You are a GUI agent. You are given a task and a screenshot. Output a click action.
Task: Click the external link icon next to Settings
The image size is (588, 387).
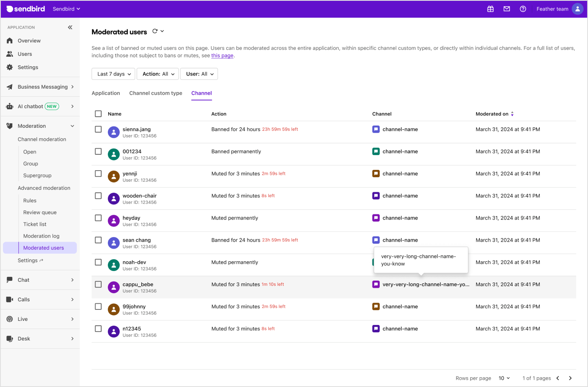(41, 260)
